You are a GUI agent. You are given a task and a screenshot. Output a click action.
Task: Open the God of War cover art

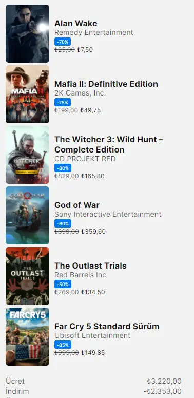pyautogui.click(x=27, y=216)
